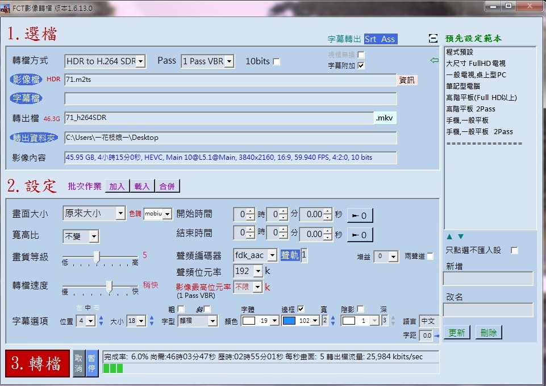Click the 加入 batch add button
The image size is (546, 386).
(x=116, y=185)
